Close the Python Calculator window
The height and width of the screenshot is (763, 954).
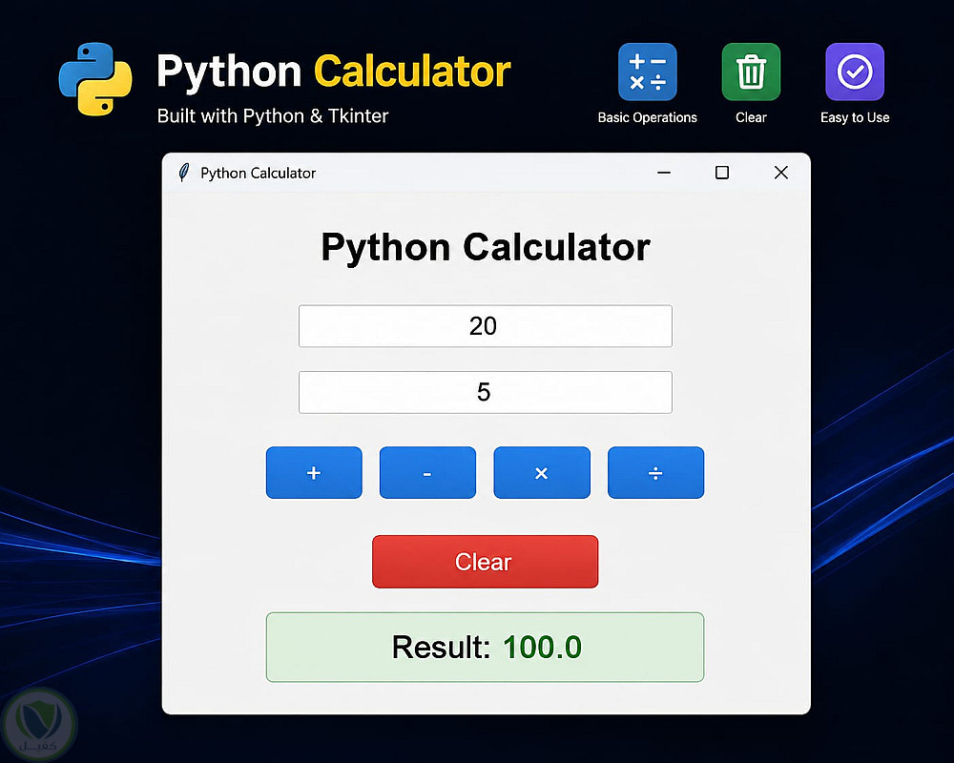coord(781,173)
